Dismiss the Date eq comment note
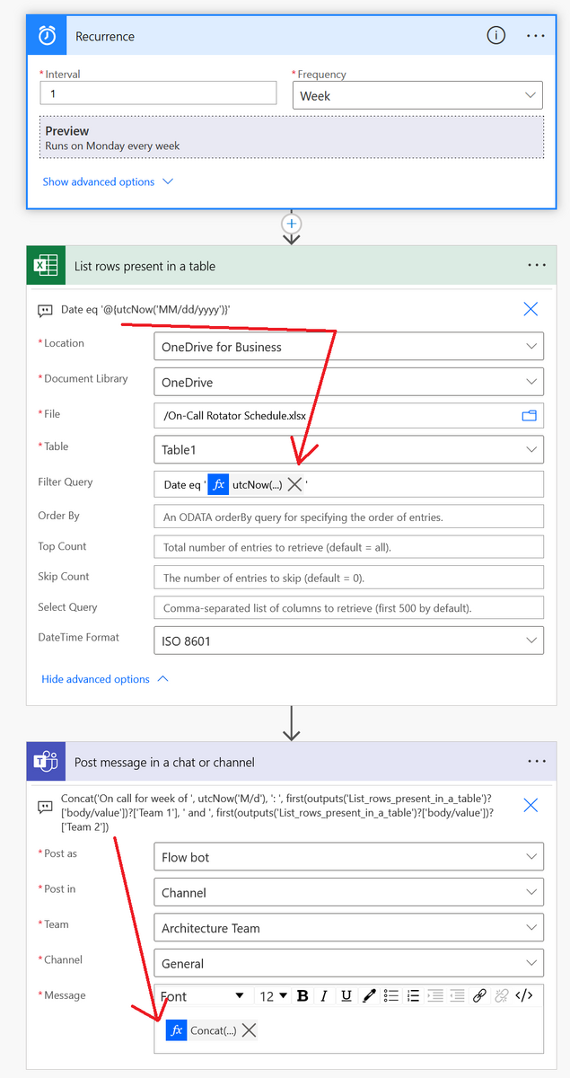The image size is (570, 1078). pos(531,309)
